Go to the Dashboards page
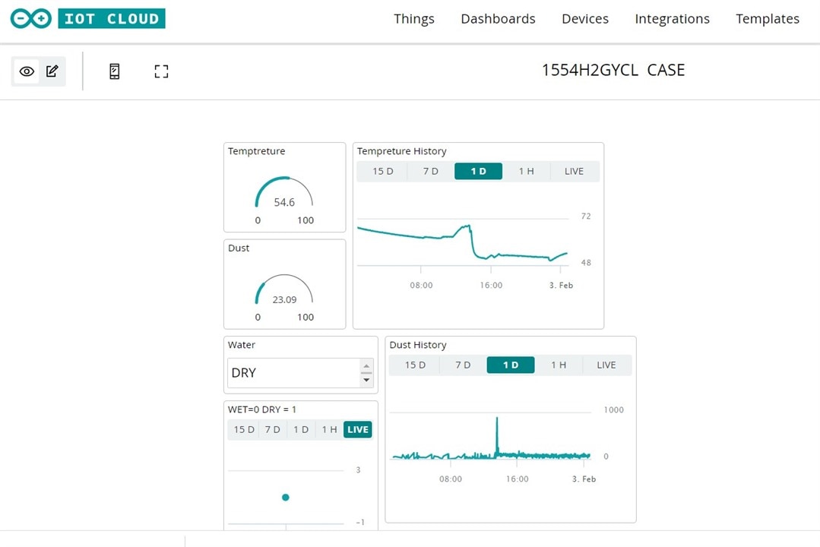The width and height of the screenshot is (820, 547). coord(498,19)
